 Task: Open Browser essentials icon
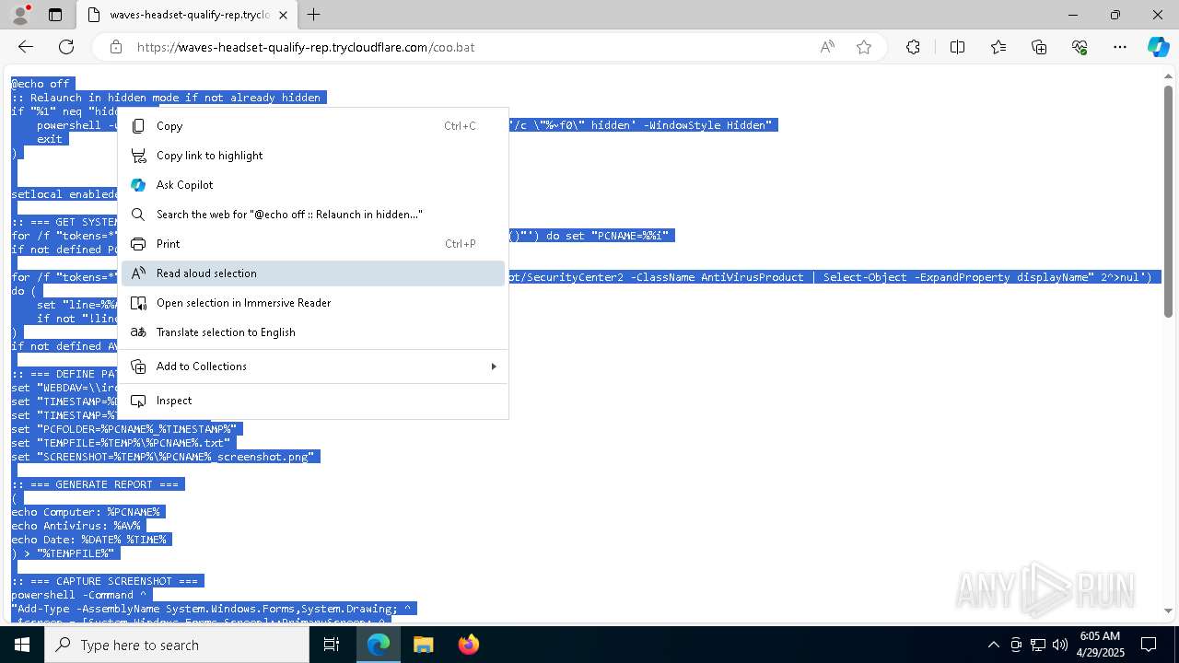coord(1080,47)
